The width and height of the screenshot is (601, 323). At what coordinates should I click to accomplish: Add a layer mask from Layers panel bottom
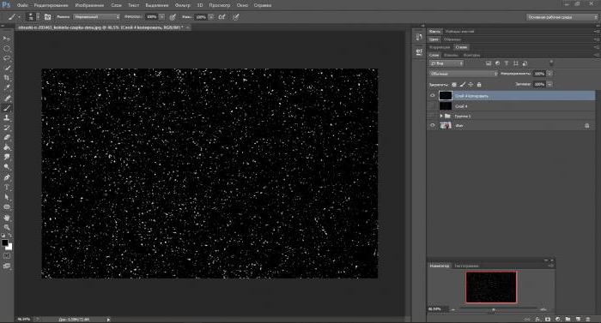pos(548,320)
